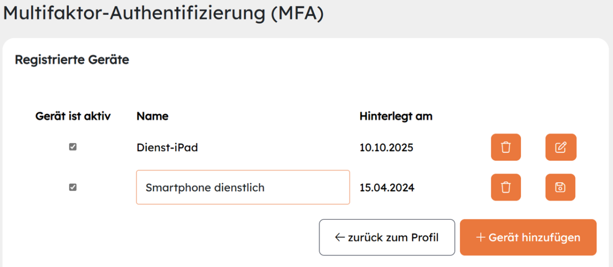Place cursor after 'dienstlich' in name field
613x267 pixels.
[266, 187]
